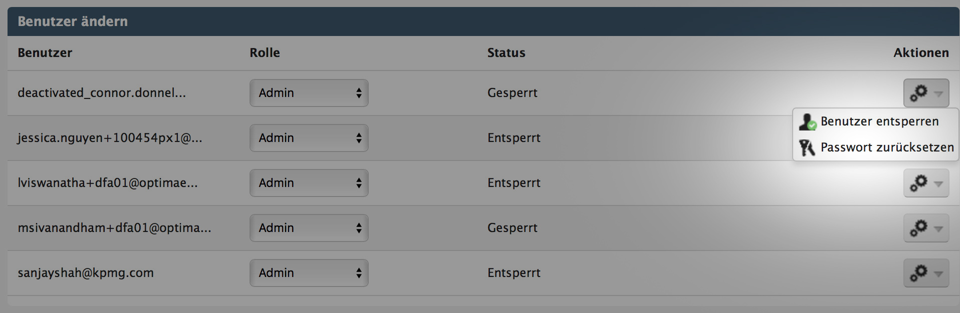This screenshot has width=960, height=313.
Task: Open role dropdown for jessica.nguyen user
Action: click(309, 138)
